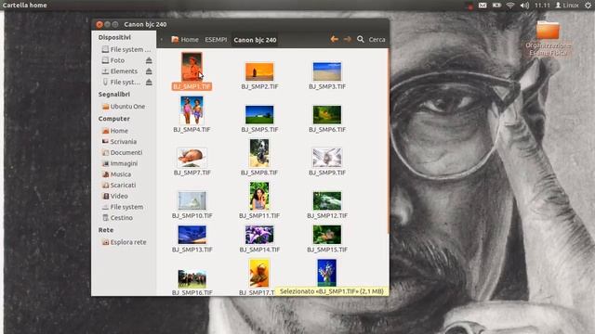Click Esplora rete in sidebar
Image resolution: width=595 pixels, height=334 pixels.
[124, 242]
